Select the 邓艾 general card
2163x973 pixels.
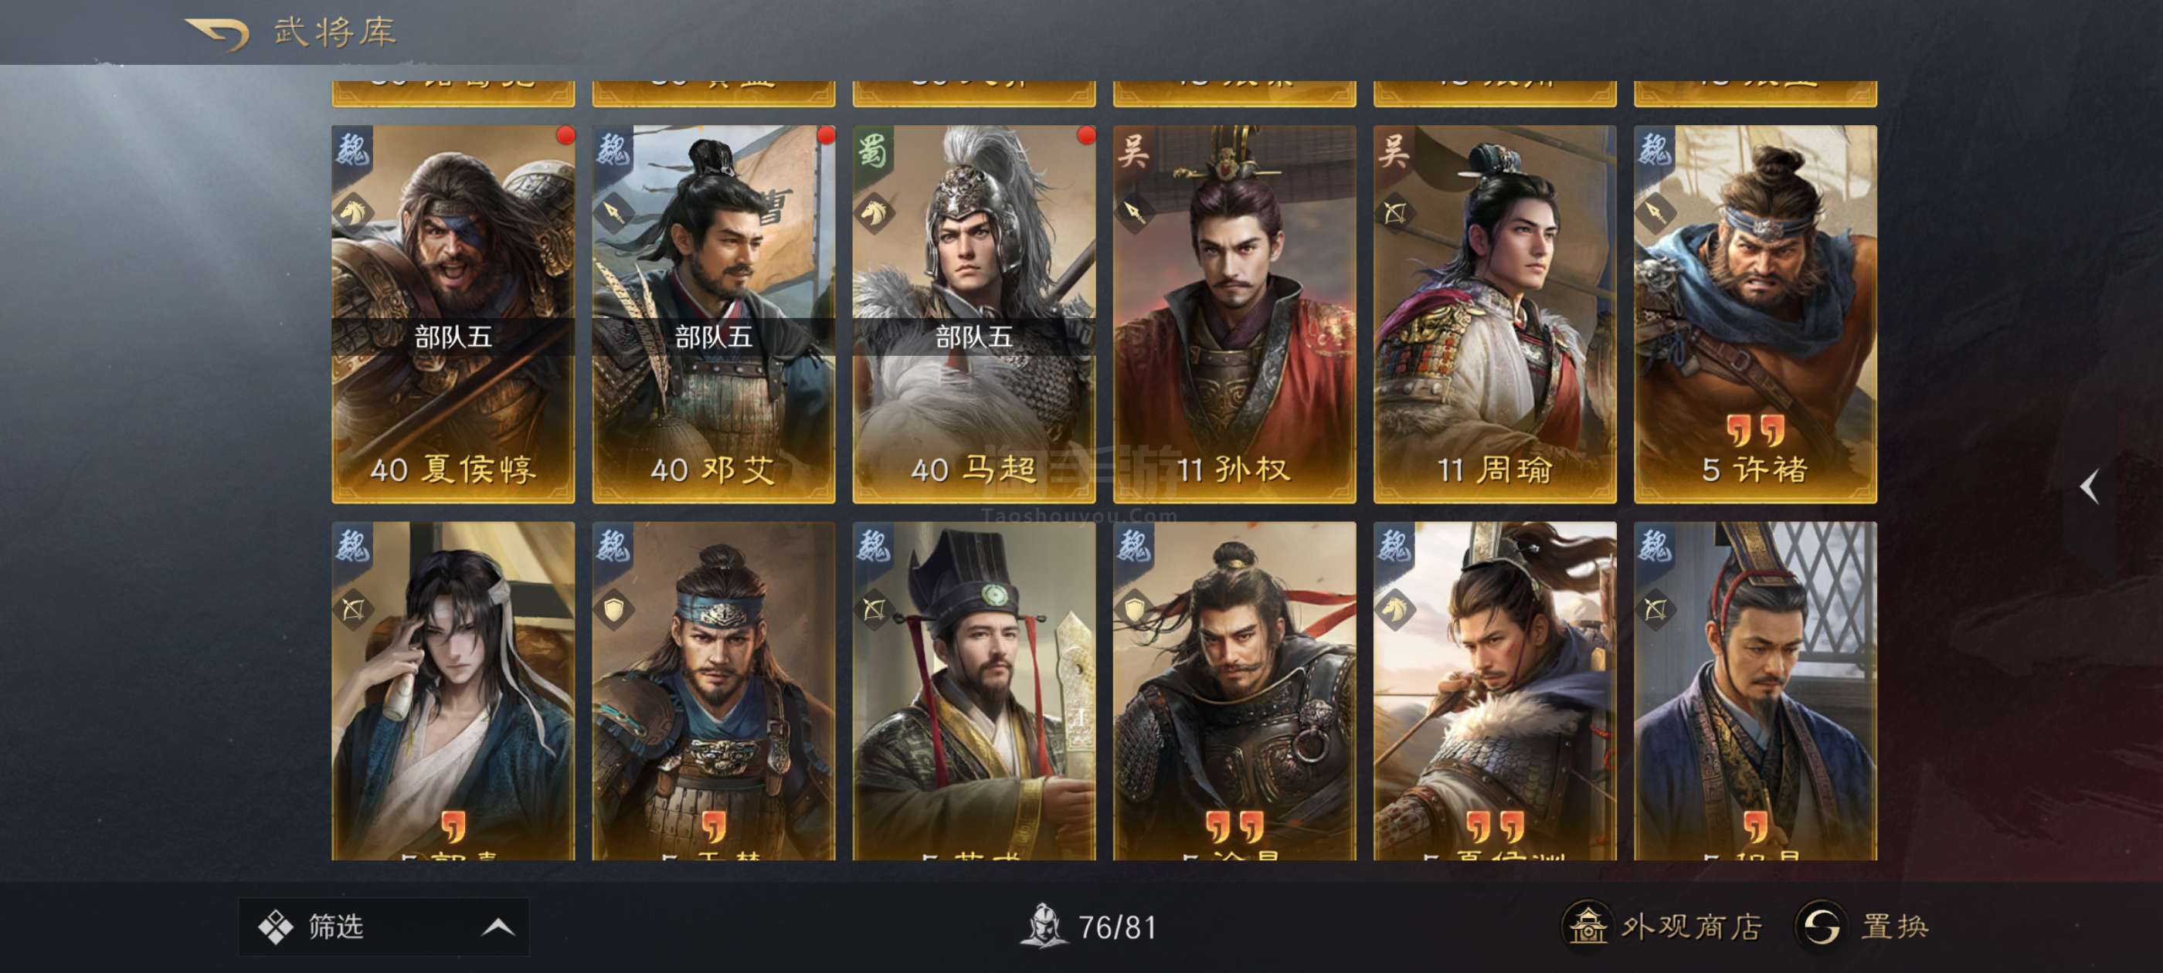coord(714,314)
